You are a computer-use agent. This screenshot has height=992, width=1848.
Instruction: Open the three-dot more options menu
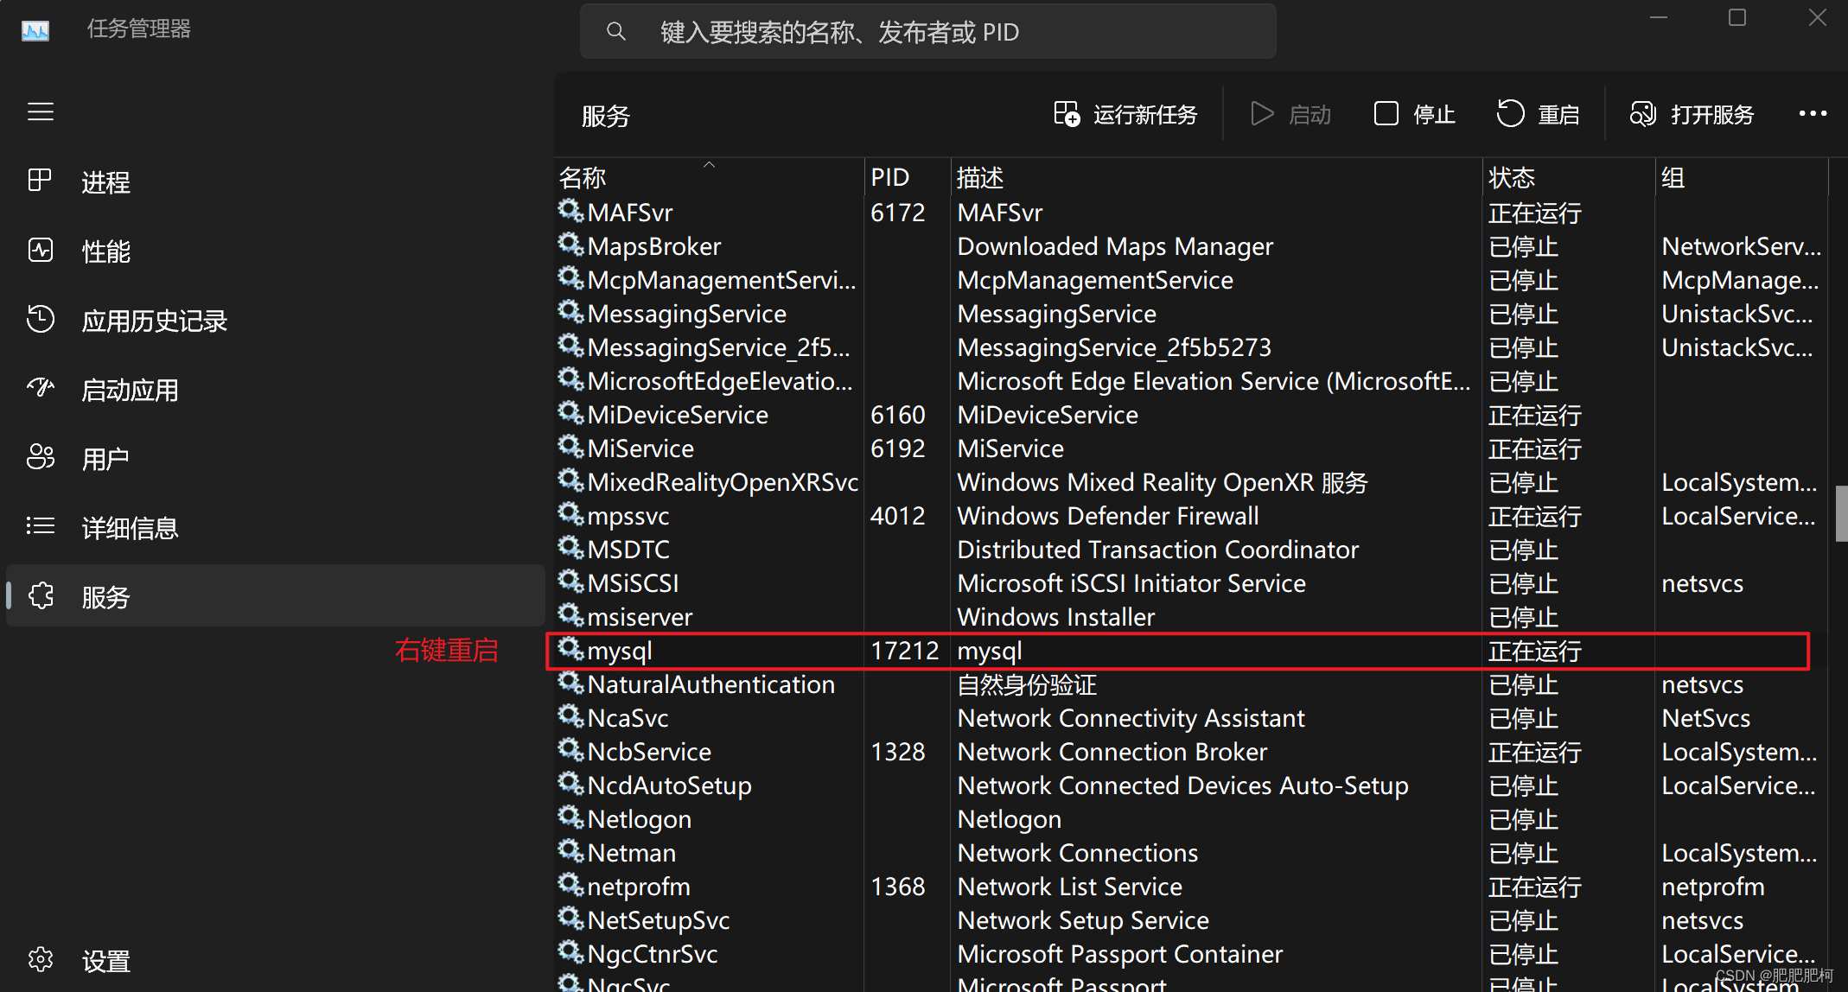tap(1813, 114)
